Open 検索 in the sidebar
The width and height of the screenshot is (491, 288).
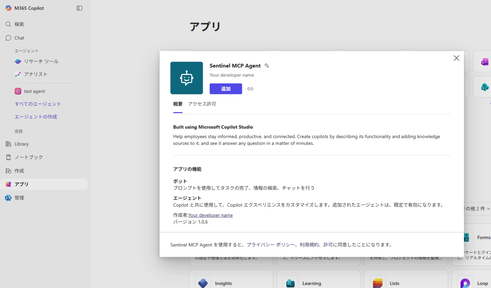pyautogui.click(x=44, y=24)
